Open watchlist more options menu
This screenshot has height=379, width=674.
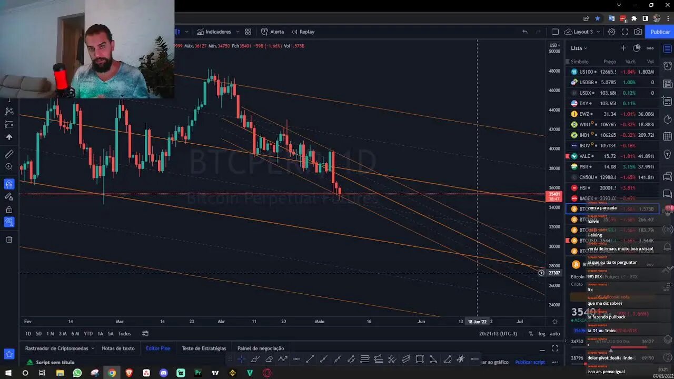click(x=650, y=48)
